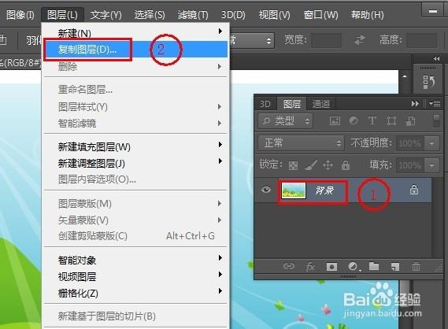Open the 填充 slider dropdown arrow
Screen dimensions: 448x329
[x=431, y=165]
